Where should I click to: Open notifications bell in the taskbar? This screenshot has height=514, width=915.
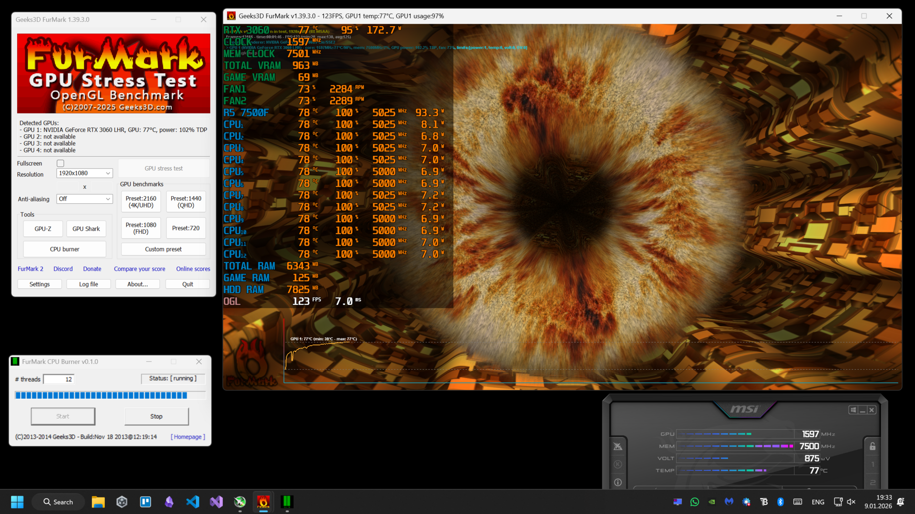point(901,502)
